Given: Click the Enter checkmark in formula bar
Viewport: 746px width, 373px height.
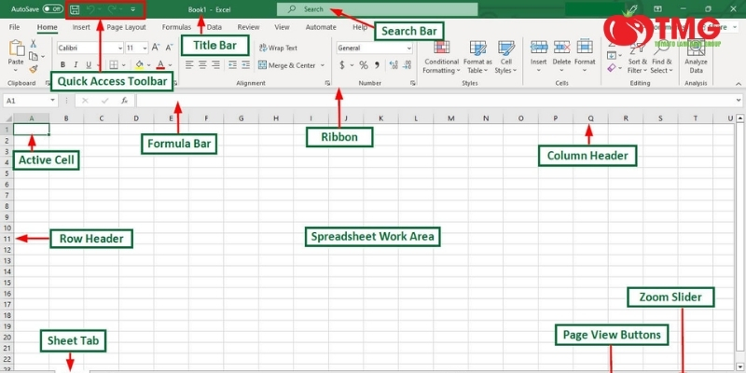Looking at the screenshot, I should tap(104, 101).
